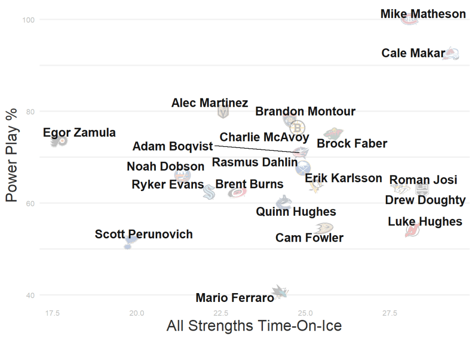
Task: Select the "Power Play %" axis title
Action: (x=12, y=155)
